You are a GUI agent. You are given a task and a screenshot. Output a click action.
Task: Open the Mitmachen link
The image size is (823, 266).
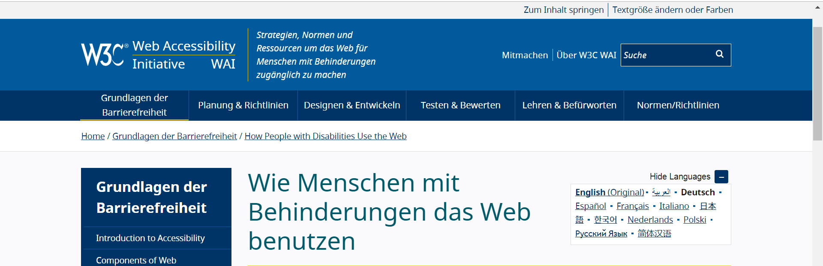525,55
